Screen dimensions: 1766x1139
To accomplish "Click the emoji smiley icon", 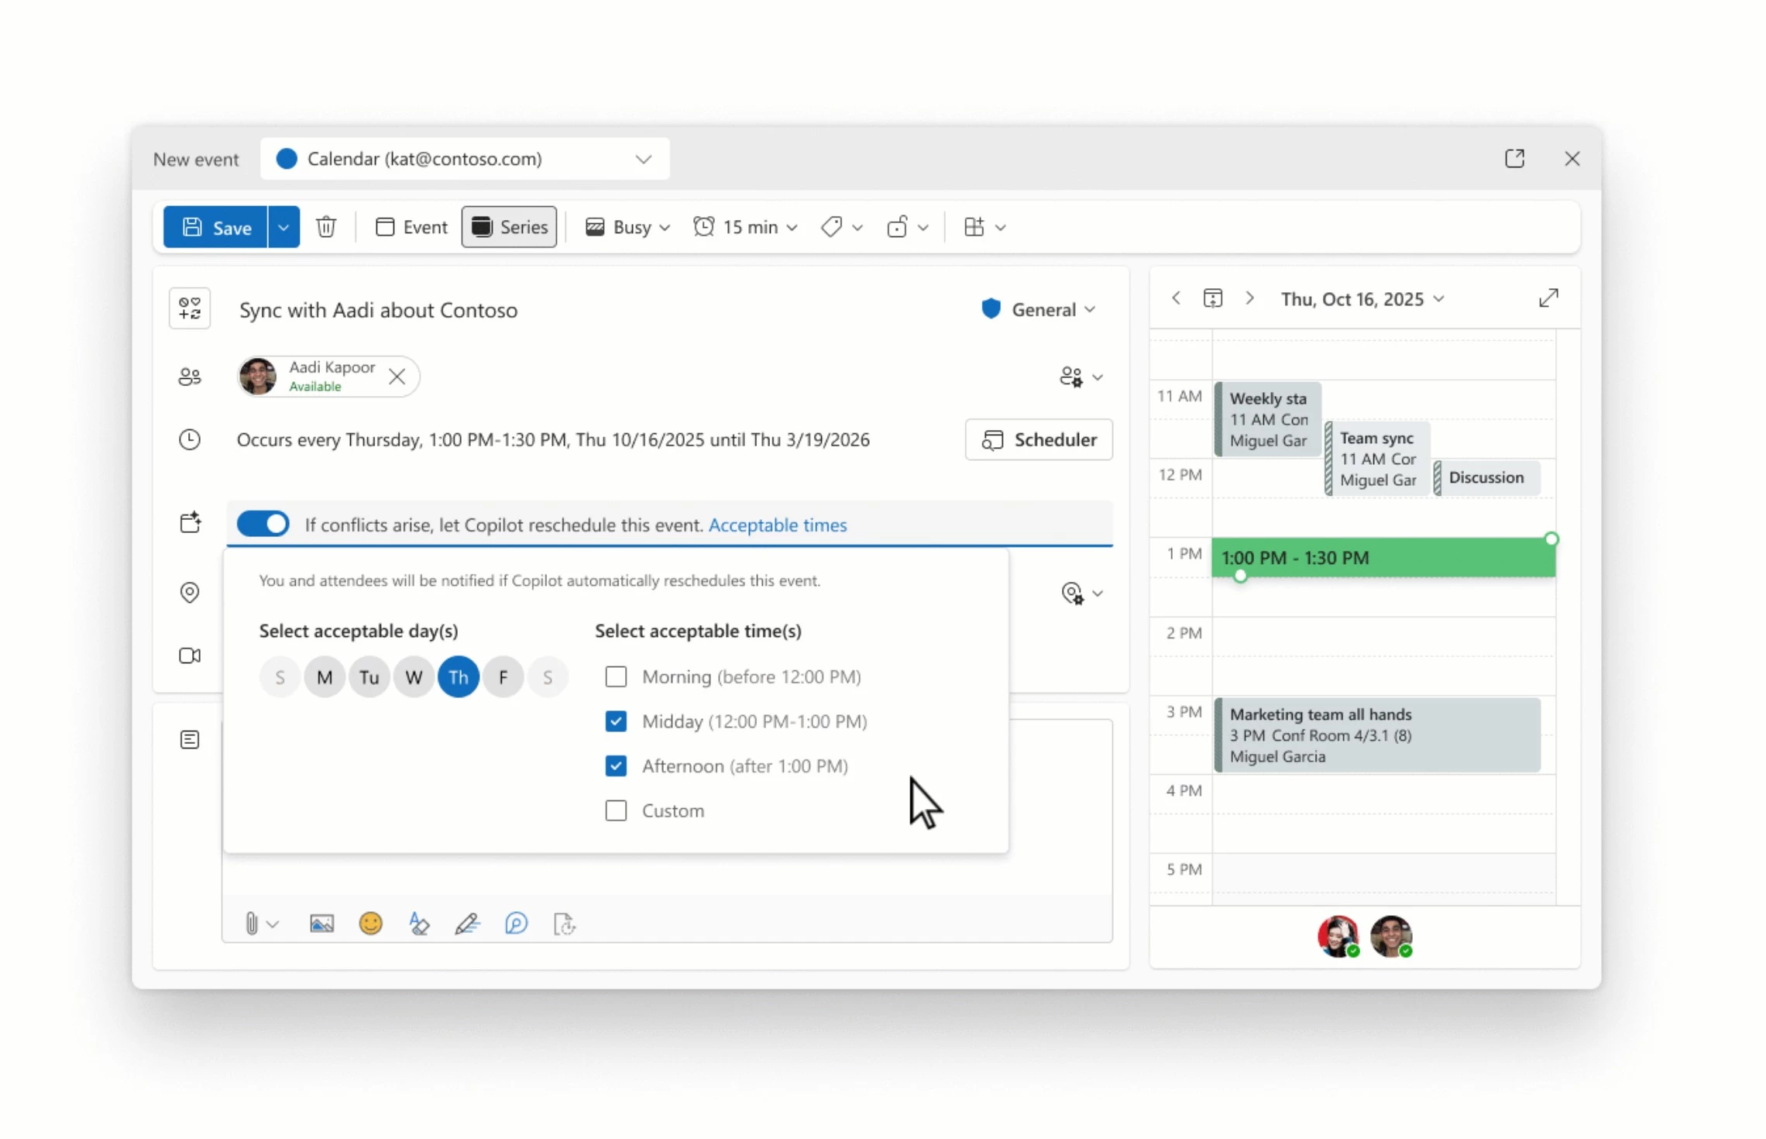I will [x=370, y=924].
